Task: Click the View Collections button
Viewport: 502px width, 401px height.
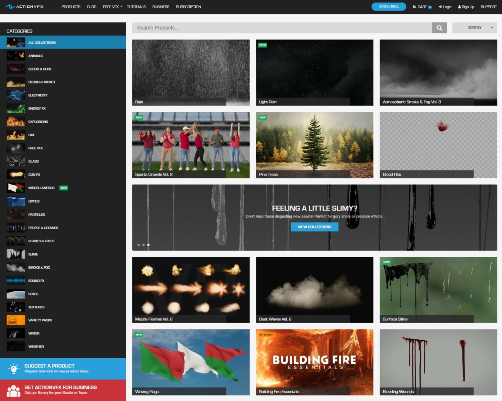Action: [314, 227]
